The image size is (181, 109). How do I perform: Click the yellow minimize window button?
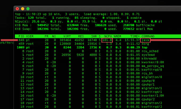tap(23, 9)
